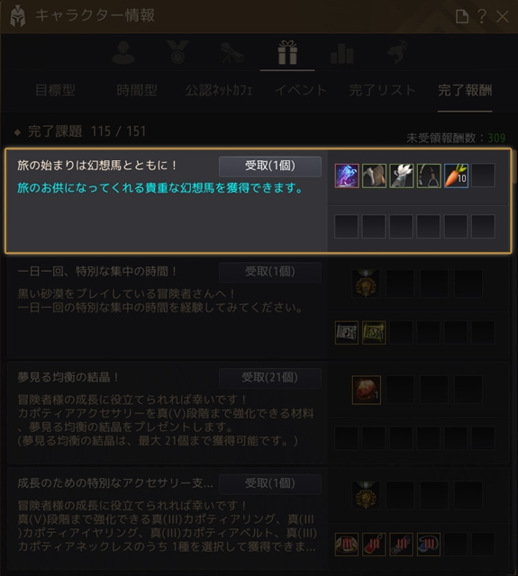Viewport: 518px width, 576px height.
Task: Open the イベント tab
Action: click(x=301, y=90)
